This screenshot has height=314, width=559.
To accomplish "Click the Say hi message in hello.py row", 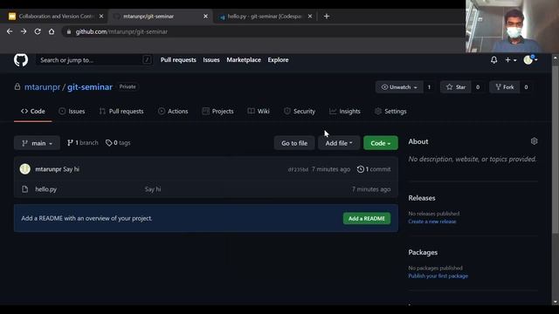I will [x=153, y=189].
